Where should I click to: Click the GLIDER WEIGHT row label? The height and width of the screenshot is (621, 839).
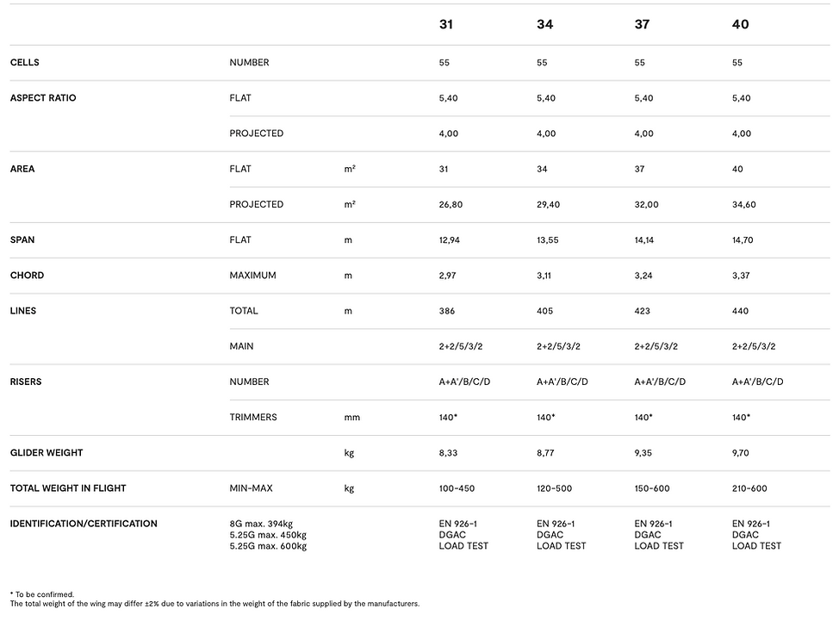(x=47, y=453)
